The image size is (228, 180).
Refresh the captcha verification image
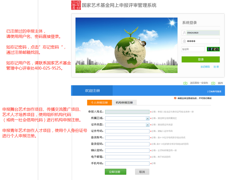tap(213, 49)
